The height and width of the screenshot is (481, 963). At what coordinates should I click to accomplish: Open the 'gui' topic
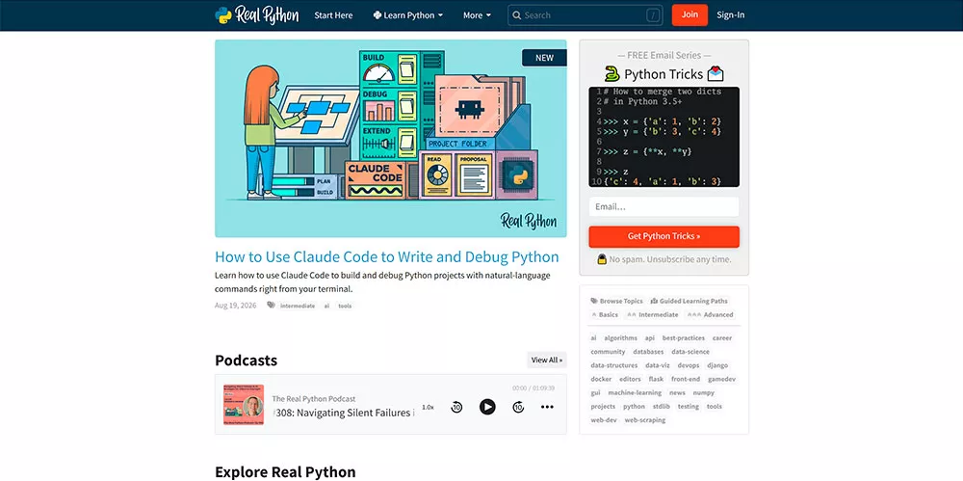[x=596, y=392]
